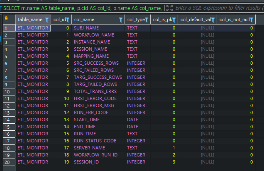Click the filter icon on col_id column
Screen dimensions: 264x171
tap(68, 20)
